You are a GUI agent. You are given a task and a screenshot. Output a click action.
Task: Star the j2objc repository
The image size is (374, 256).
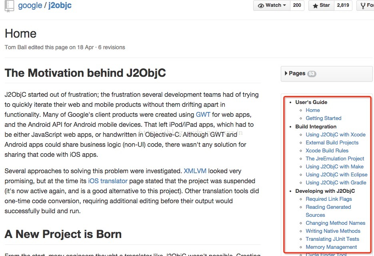click(321, 5)
